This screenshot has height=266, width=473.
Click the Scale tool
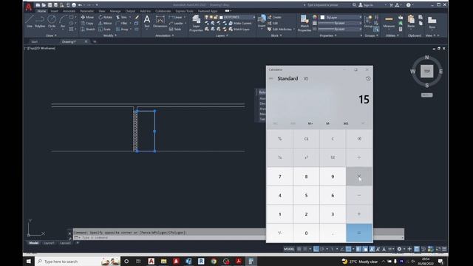click(x=104, y=30)
